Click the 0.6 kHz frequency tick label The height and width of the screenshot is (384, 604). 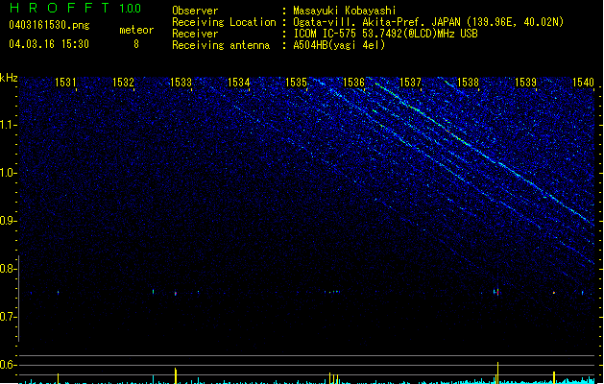(8, 365)
